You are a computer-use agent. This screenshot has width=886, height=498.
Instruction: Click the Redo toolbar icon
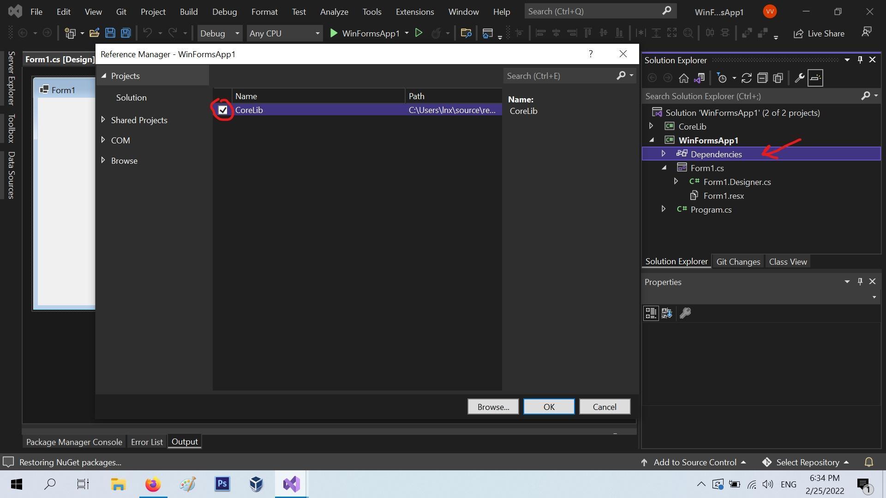(x=173, y=33)
